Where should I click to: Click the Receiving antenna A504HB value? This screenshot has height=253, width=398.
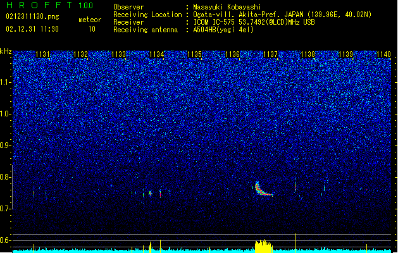pyautogui.click(x=223, y=30)
